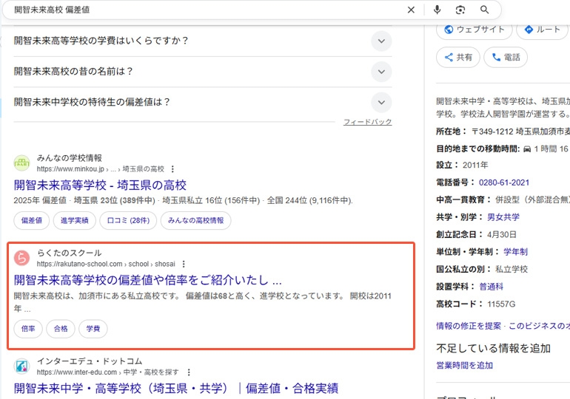Open more options for インターエデュ result
Screen dimensions: 570x399
click(189, 372)
